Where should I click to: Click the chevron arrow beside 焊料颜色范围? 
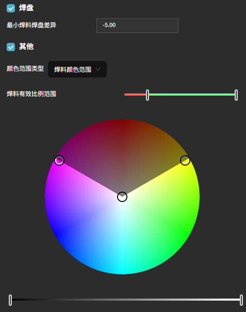point(98,69)
